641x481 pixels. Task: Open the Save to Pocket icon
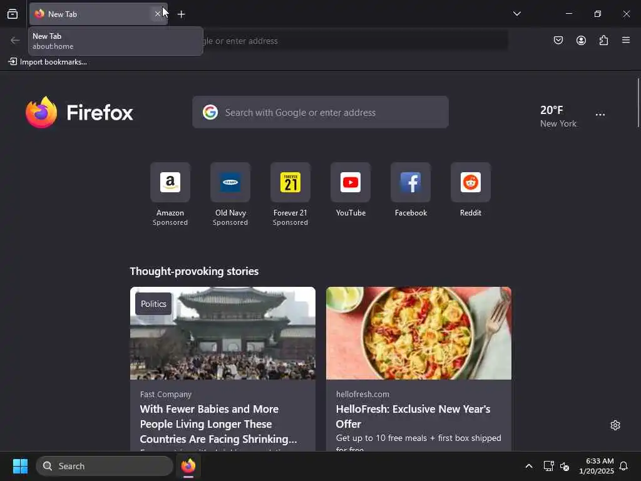pos(558,40)
